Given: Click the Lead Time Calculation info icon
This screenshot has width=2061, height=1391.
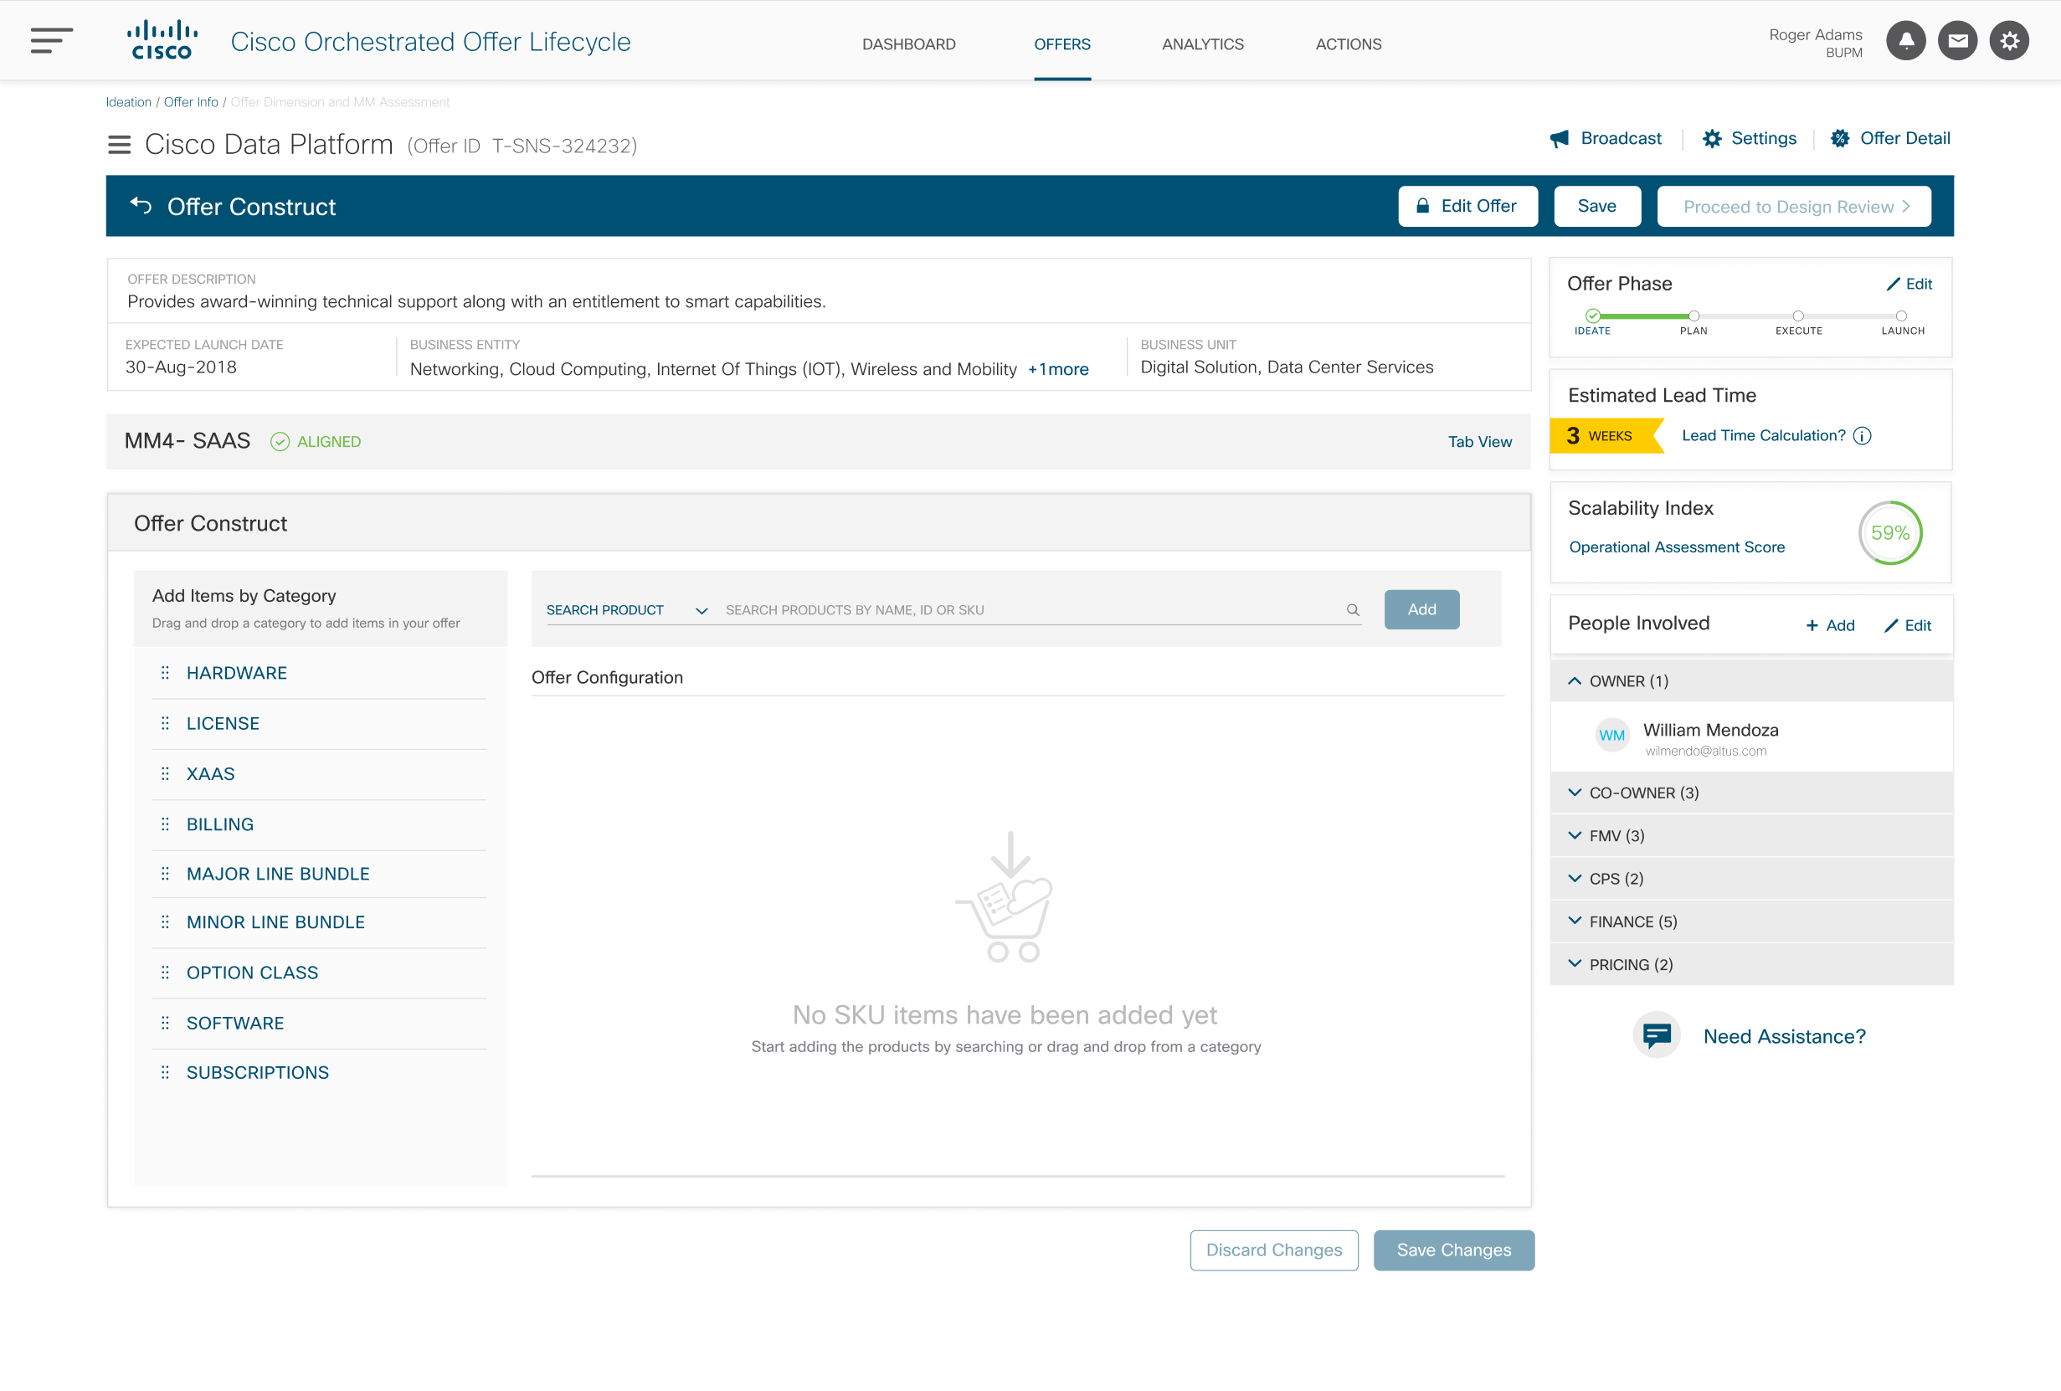Looking at the screenshot, I should coord(1863,435).
